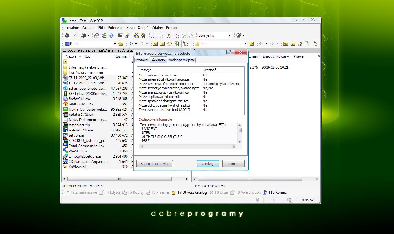Toggle local directory tree icon

coord(186,44)
